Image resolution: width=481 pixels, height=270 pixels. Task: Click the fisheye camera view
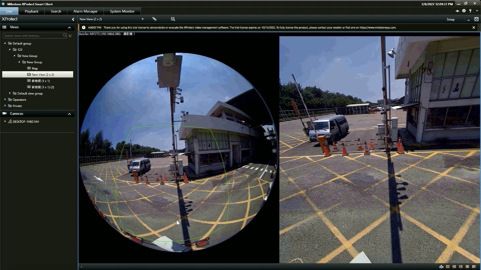[178, 152]
